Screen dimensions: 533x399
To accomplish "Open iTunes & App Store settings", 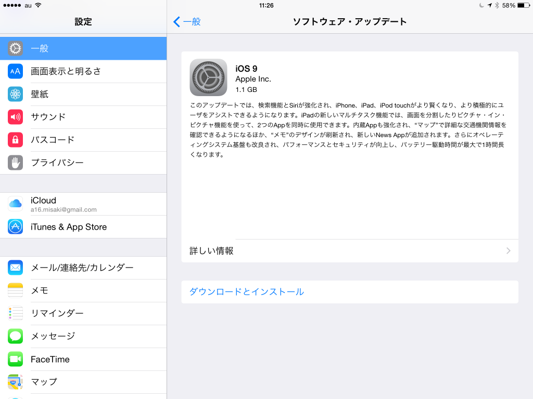I will click(x=83, y=227).
